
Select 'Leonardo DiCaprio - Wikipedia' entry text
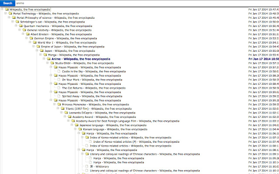(102, 113)
